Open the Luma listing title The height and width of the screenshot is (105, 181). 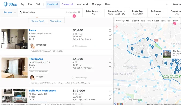click(x=32, y=30)
